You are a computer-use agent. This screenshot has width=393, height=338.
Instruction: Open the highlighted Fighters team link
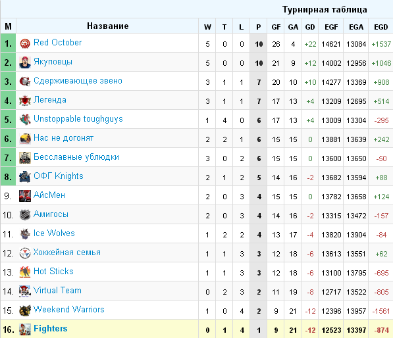click(x=51, y=329)
